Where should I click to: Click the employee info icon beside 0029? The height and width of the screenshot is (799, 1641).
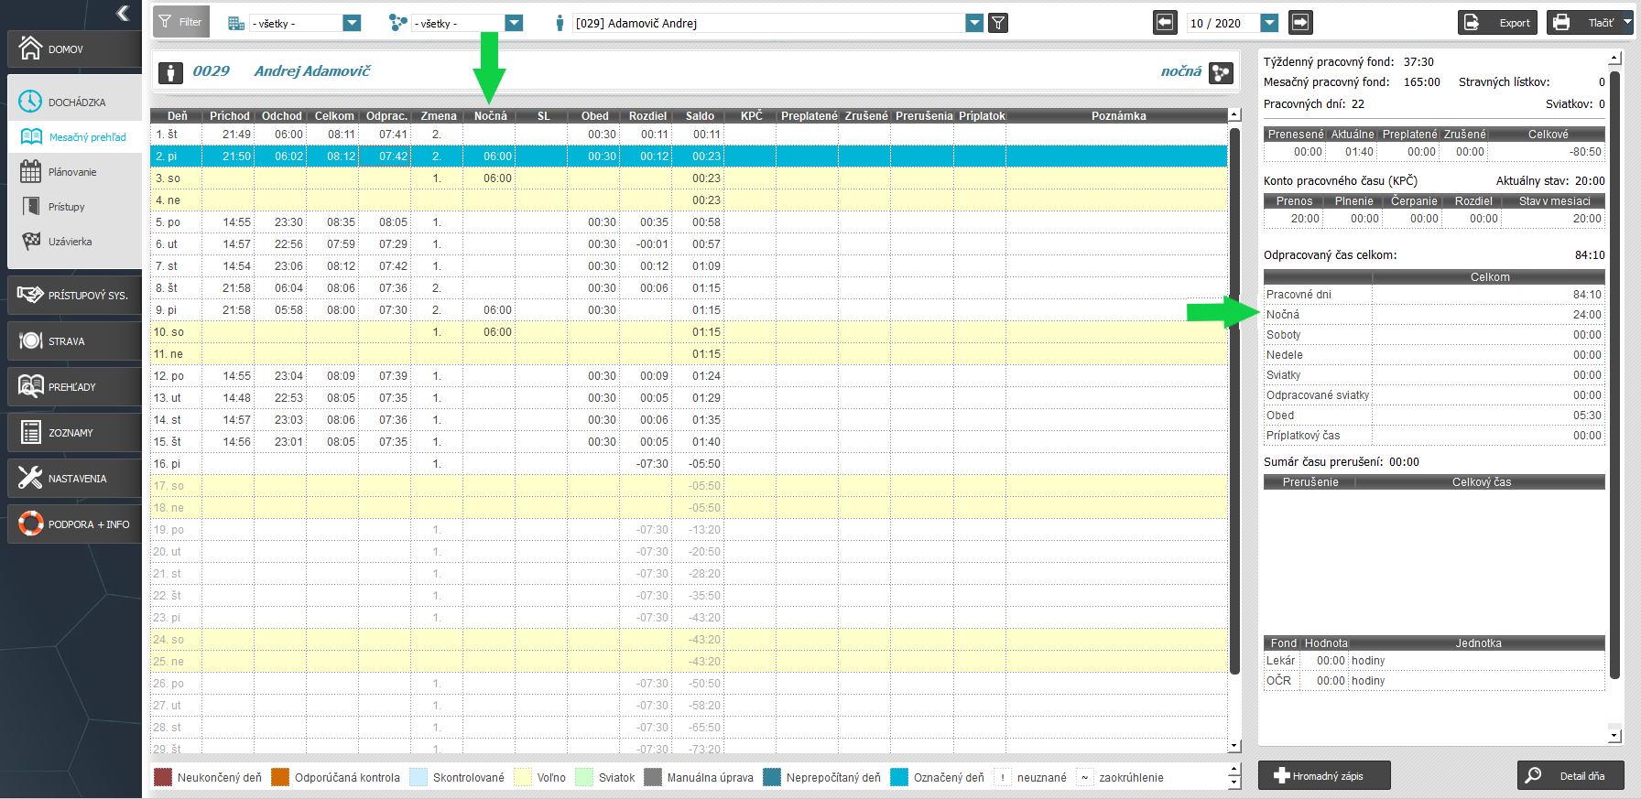pyautogui.click(x=170, y=72)
